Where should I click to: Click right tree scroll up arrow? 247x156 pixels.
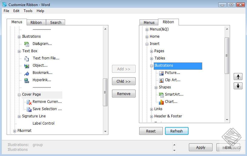(x=227, y=29)
